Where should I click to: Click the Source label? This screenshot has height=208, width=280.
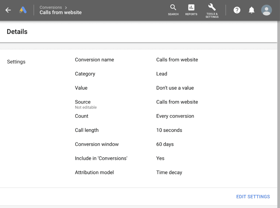83,102
